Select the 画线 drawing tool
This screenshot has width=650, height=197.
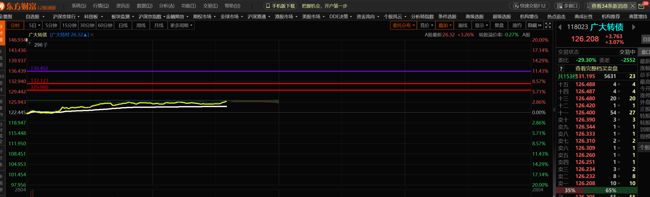[x=463, y=25]
